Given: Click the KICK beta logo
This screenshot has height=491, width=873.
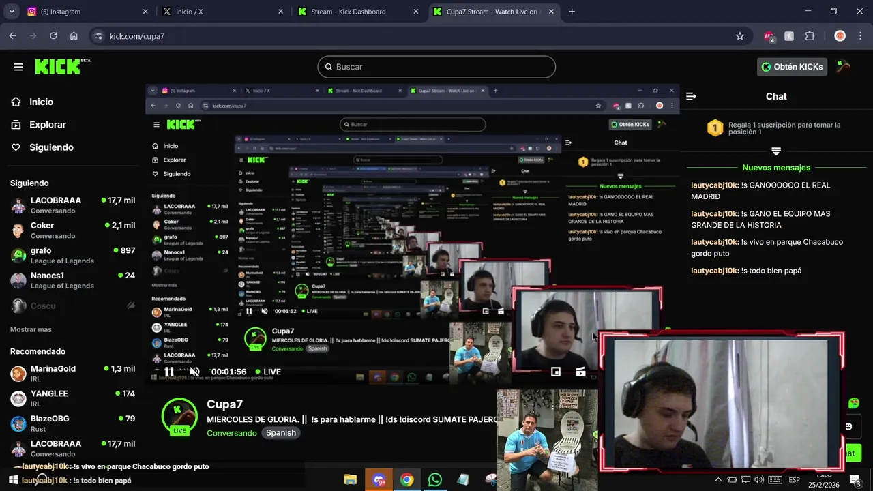Looking at the screenshot, I should (62, 66).
